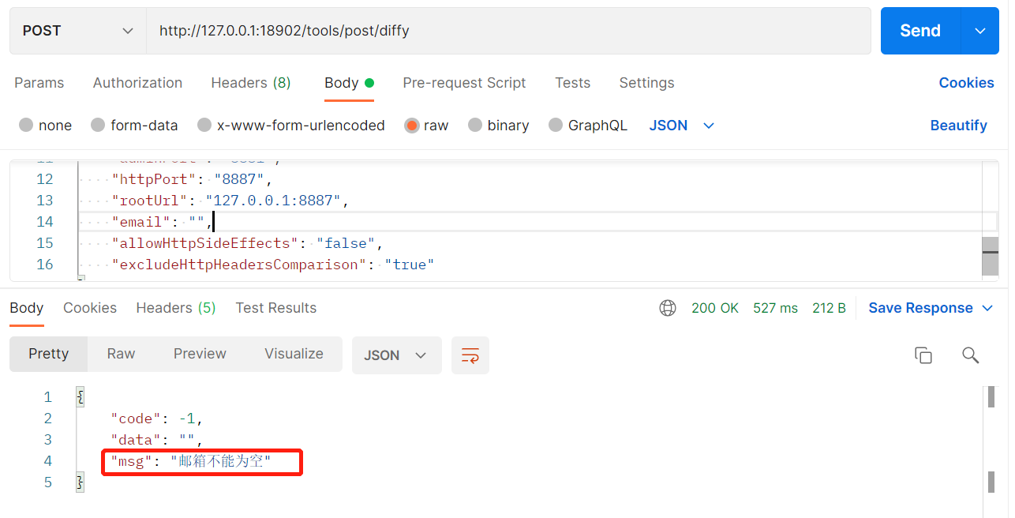Choose GraphQL body type radio
Screen dimensions: 1015x518
coord(556,125)
